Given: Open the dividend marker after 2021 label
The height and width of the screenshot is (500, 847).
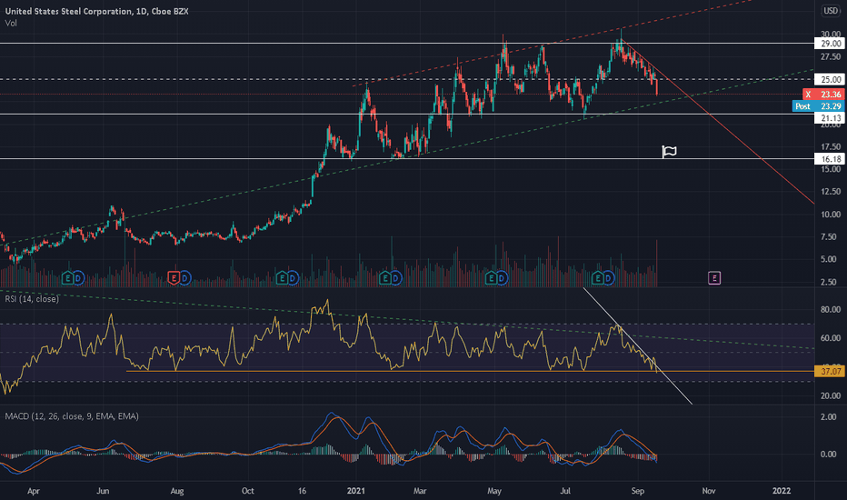Looking at the screenshot, I should click(396, 278).
